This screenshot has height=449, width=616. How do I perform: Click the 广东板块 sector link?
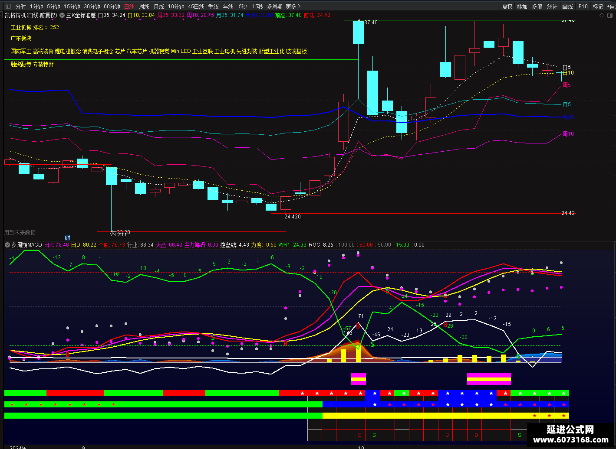[x=21, y=39]
